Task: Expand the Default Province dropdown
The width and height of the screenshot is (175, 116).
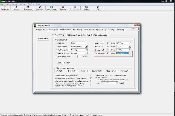Action: (86, 47)
